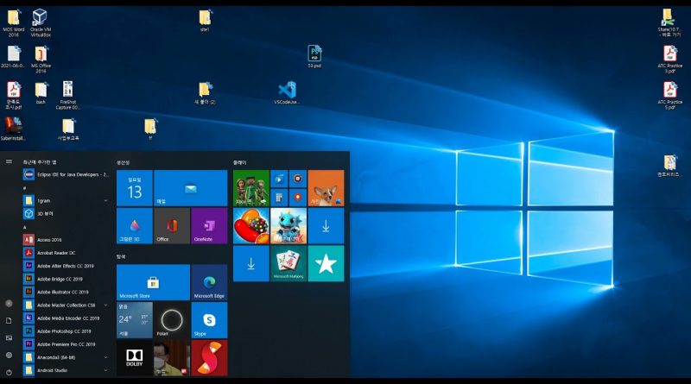Open the news tile with masked man photo
Viewport: 691px width, 384px height.
pos(172,357)
